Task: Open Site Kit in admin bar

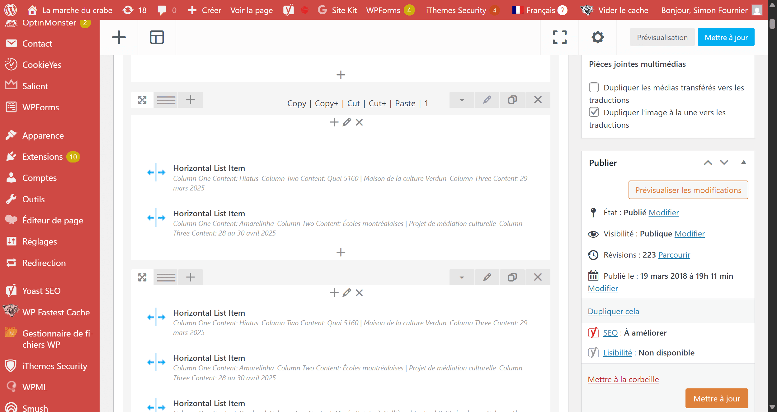Action: (x=337, y=10)
